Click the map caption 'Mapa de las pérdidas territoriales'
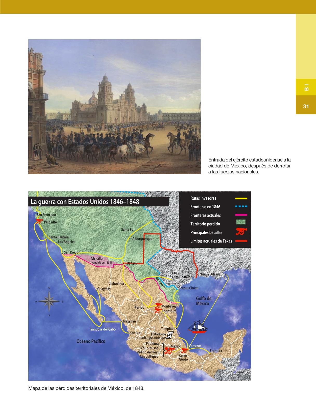 86,389
